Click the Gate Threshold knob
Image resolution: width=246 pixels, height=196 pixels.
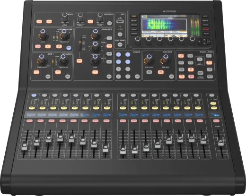[42, 60]
